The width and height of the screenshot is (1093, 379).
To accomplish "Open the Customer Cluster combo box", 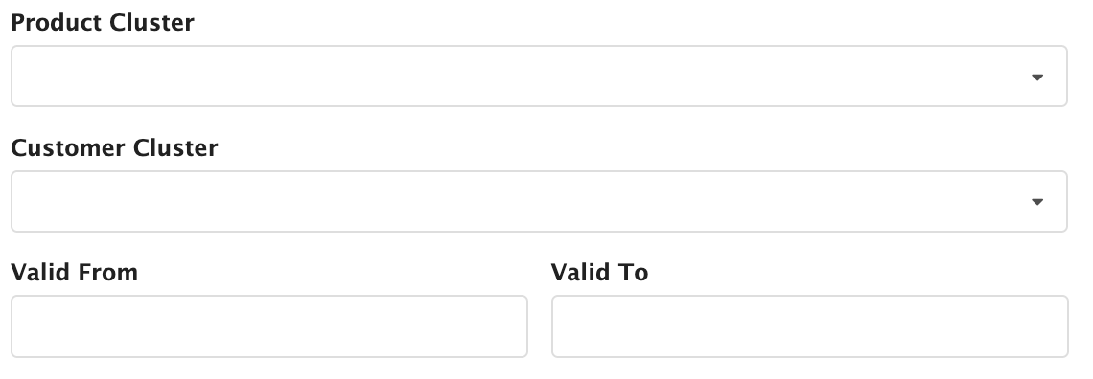I will [x=539, y=202].
